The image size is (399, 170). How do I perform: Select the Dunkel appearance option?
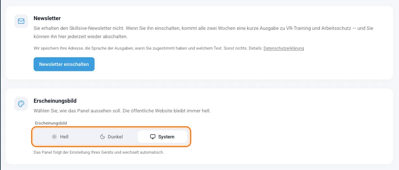tap(111, 137)
